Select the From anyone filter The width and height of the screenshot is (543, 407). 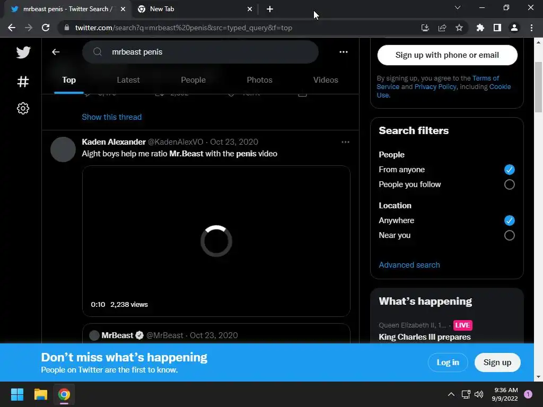pyautogui.click(x=510, y=170)
